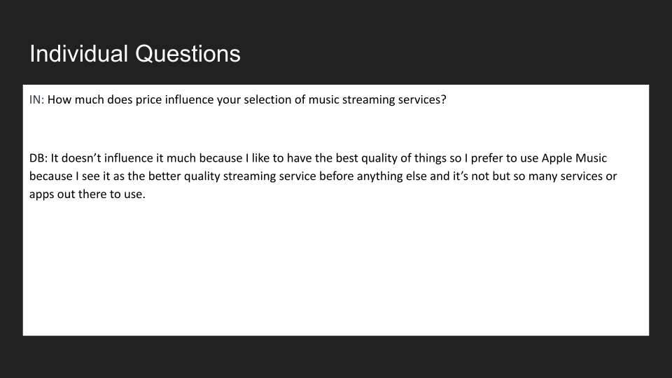Click the word "Questions" in the title
Viewport: 672px width, 378px height.
click(188, 54)
